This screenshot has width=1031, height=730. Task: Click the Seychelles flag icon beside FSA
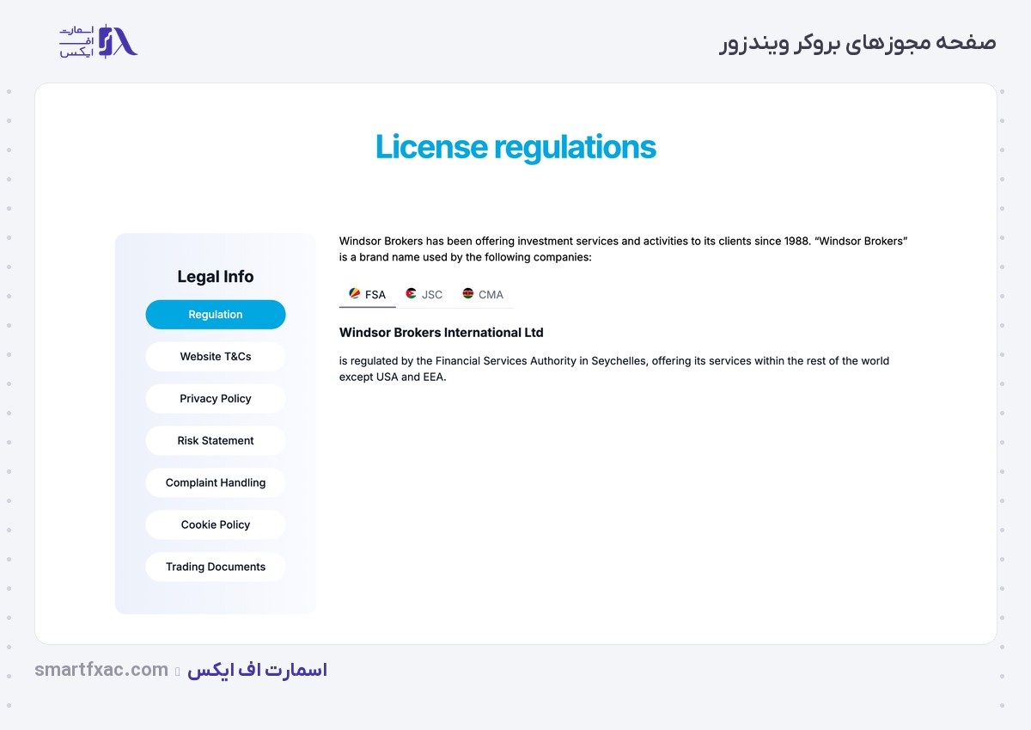click(355, 293)
